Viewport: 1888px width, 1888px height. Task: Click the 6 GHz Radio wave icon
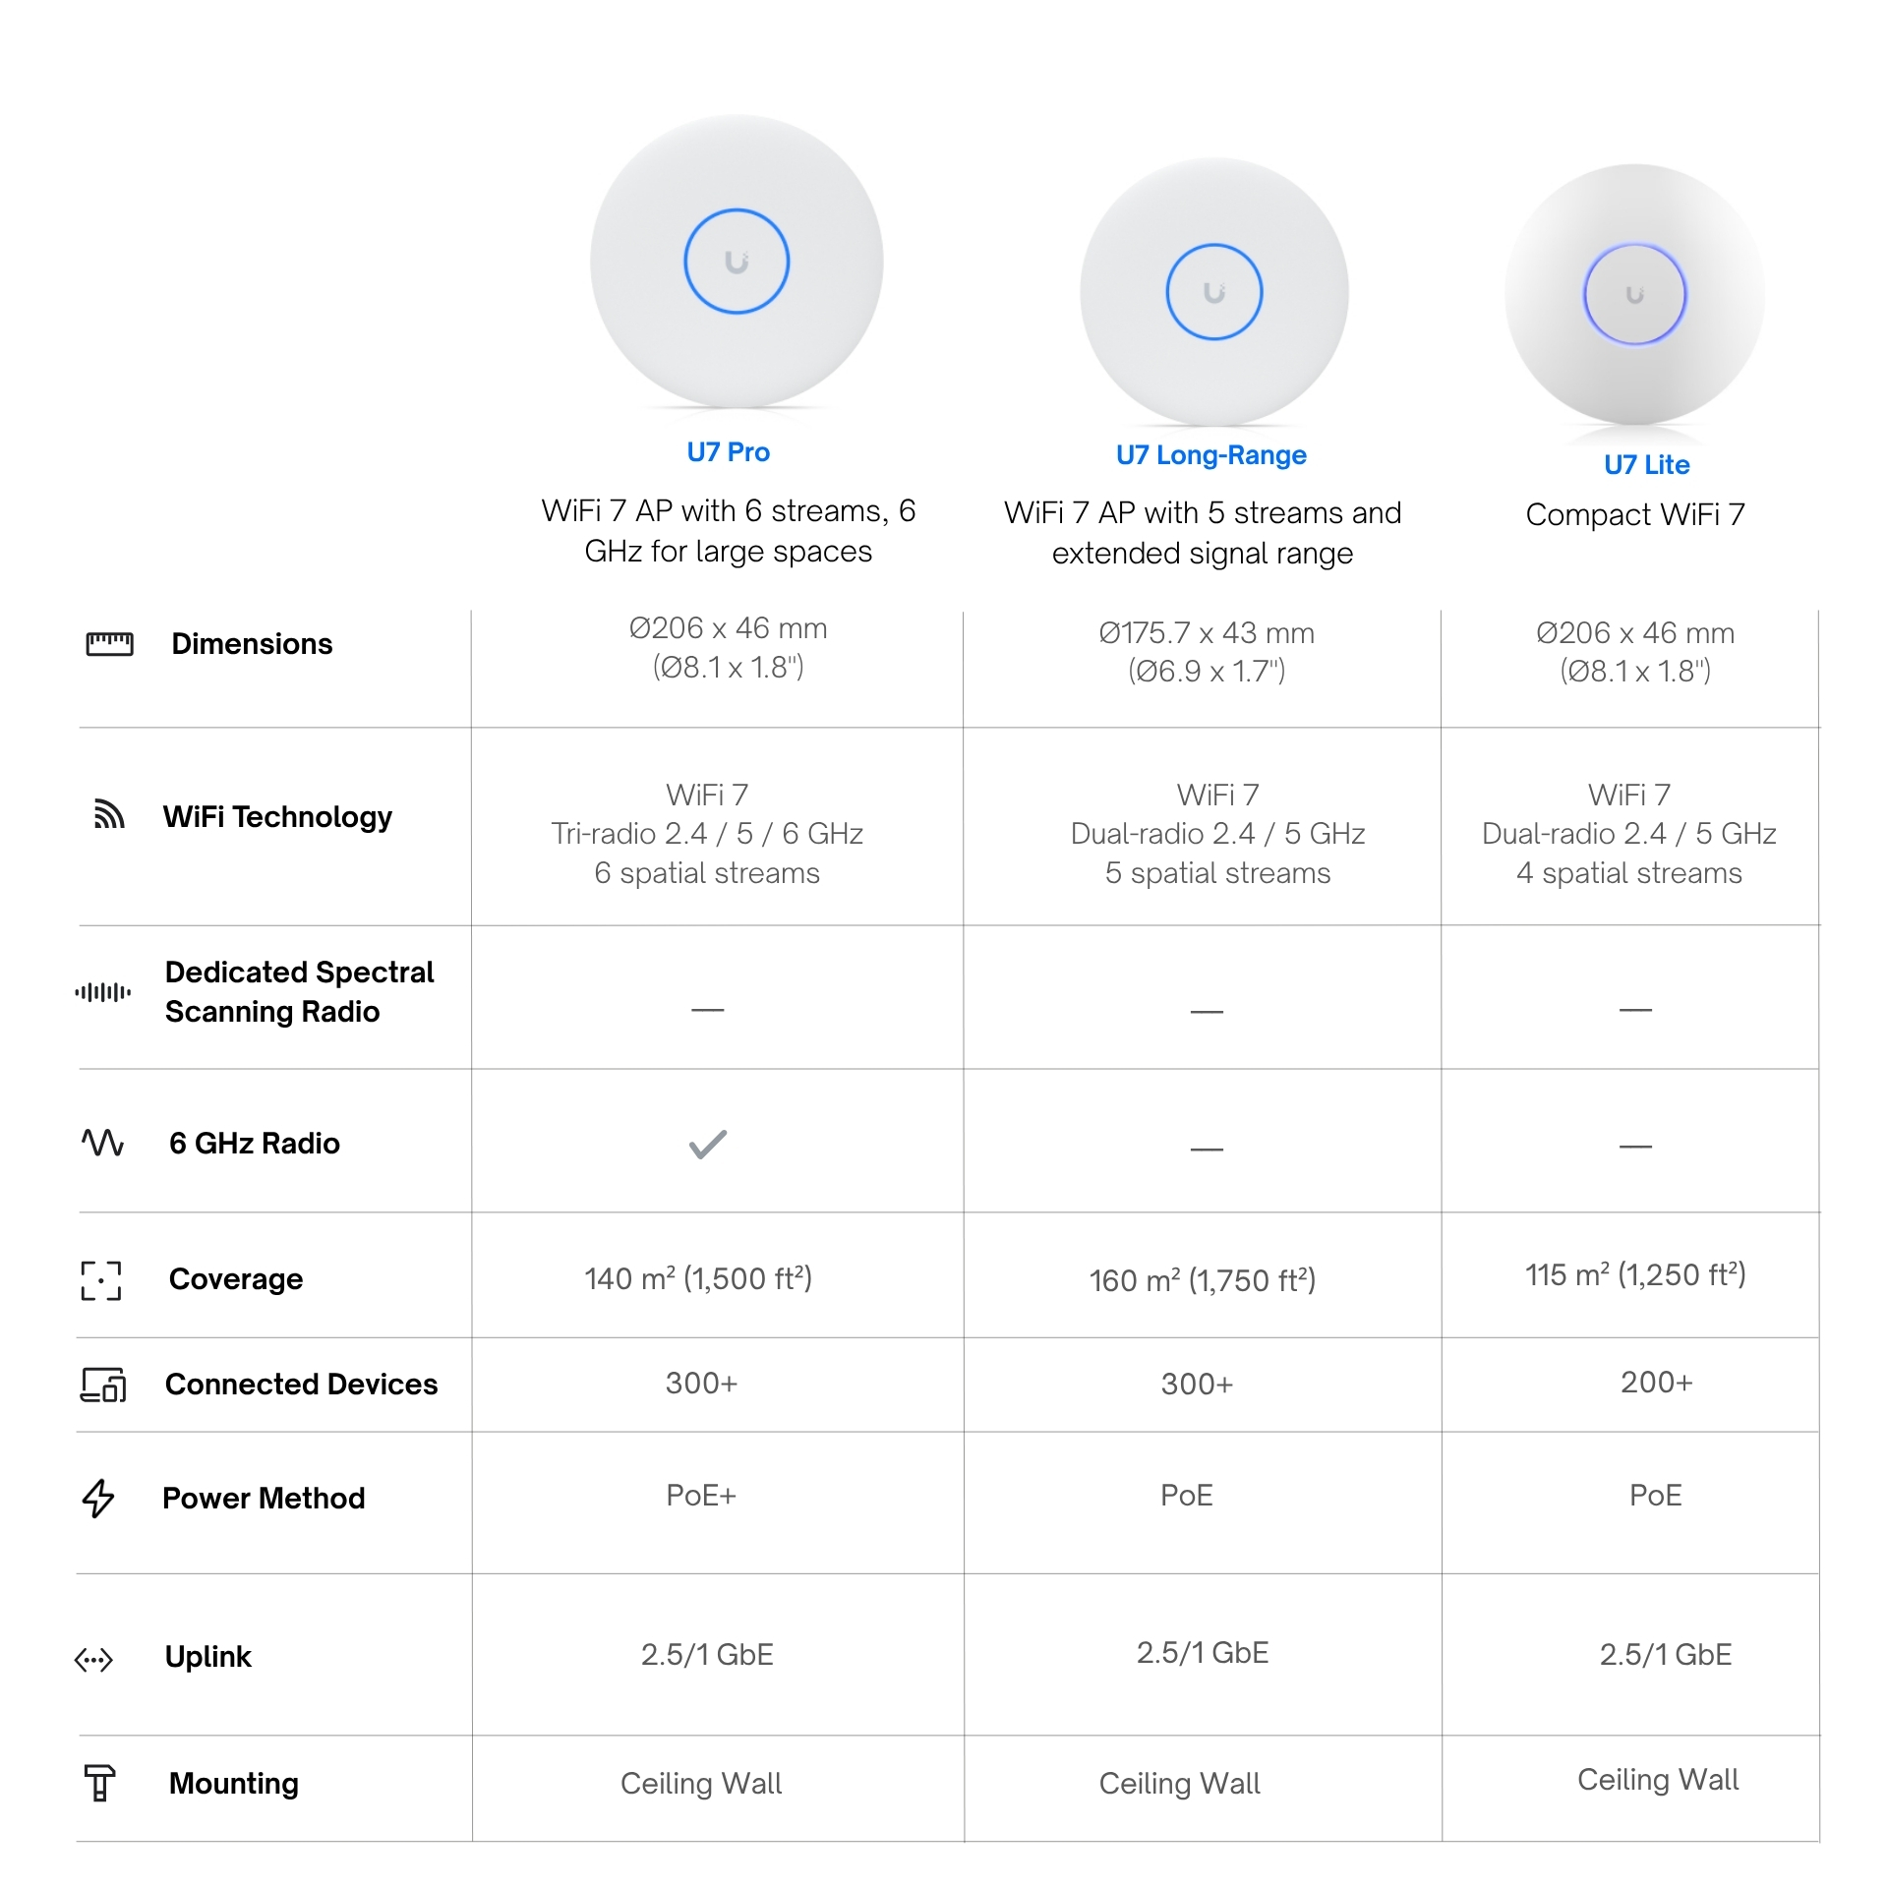(x=102, y=1143)
